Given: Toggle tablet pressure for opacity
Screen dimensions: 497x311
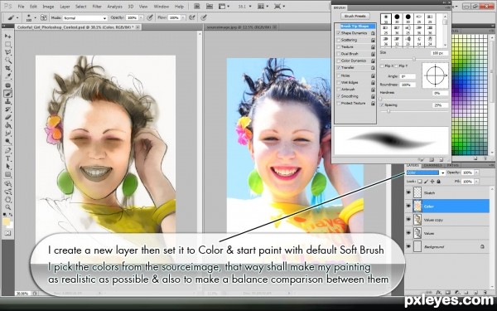Looking at the screenshot, I should click(150, 17).
